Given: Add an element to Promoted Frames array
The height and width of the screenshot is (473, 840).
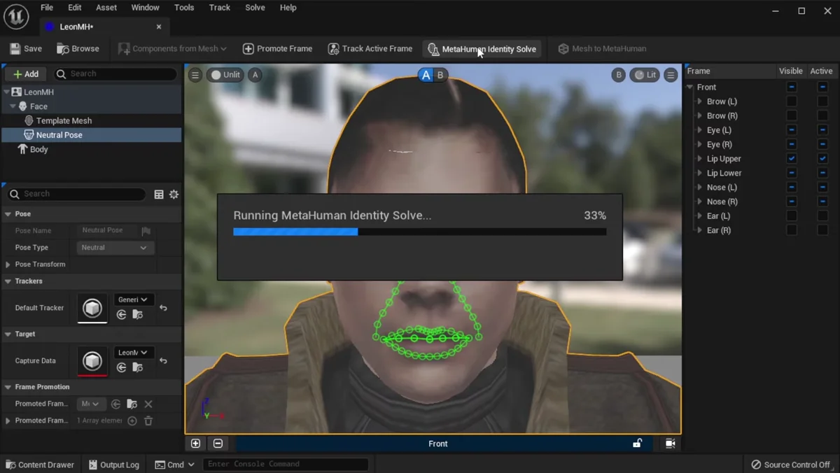Looking at the screenshot, I should pos(132,421).
